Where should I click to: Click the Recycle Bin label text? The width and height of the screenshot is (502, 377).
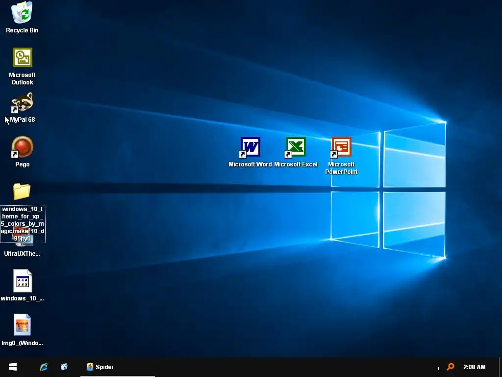(x=22, y=30)
